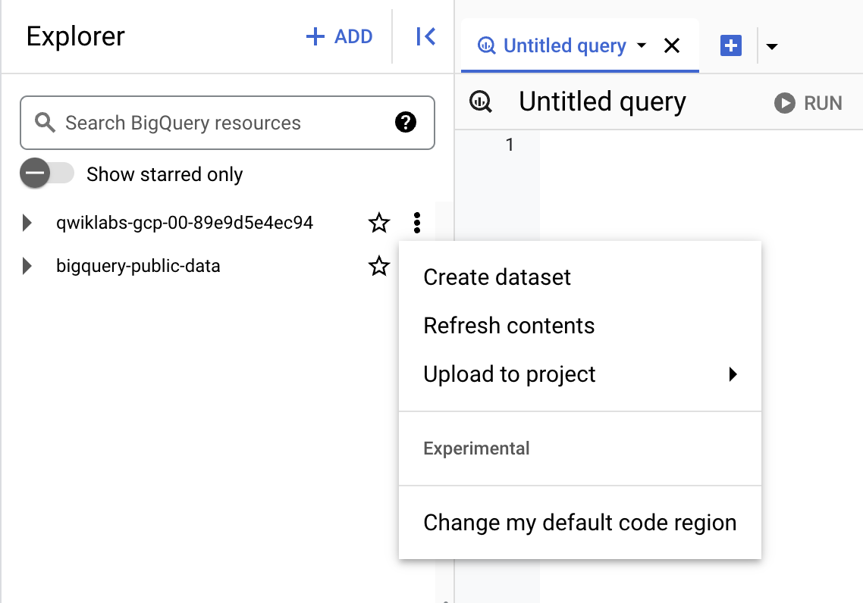Select Change my default code region
863x603 pixels.
pos(580,523)
